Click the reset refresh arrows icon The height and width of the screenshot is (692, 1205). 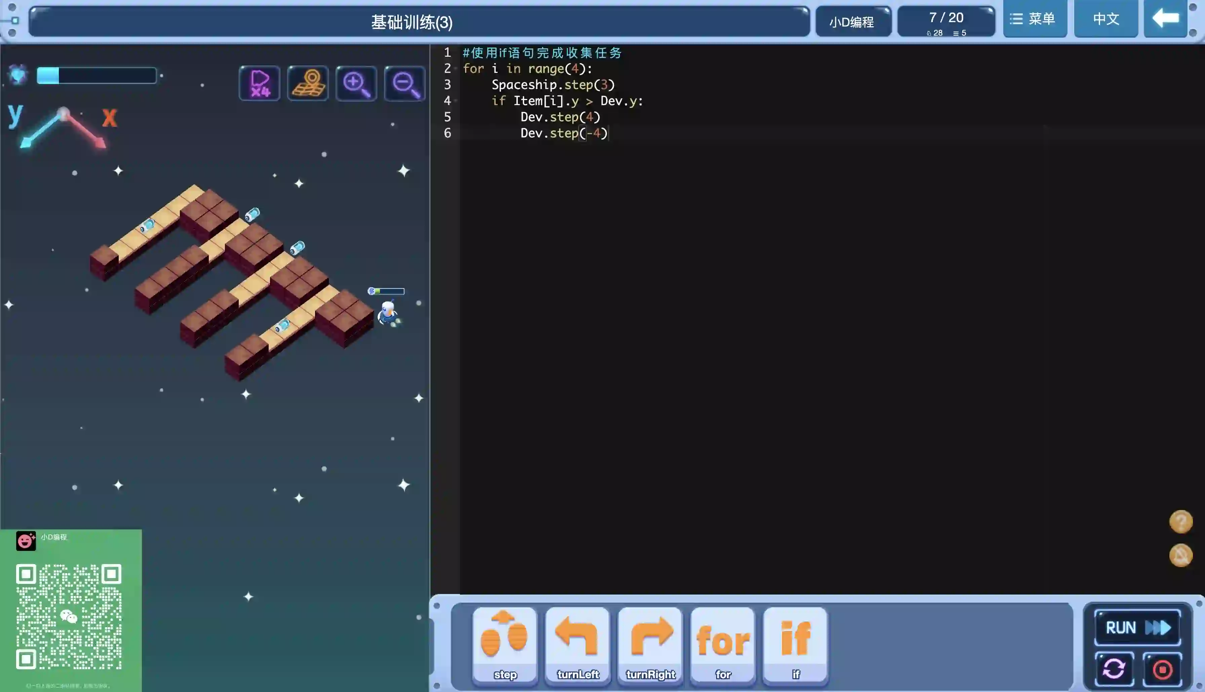[x=1114, y=669]
